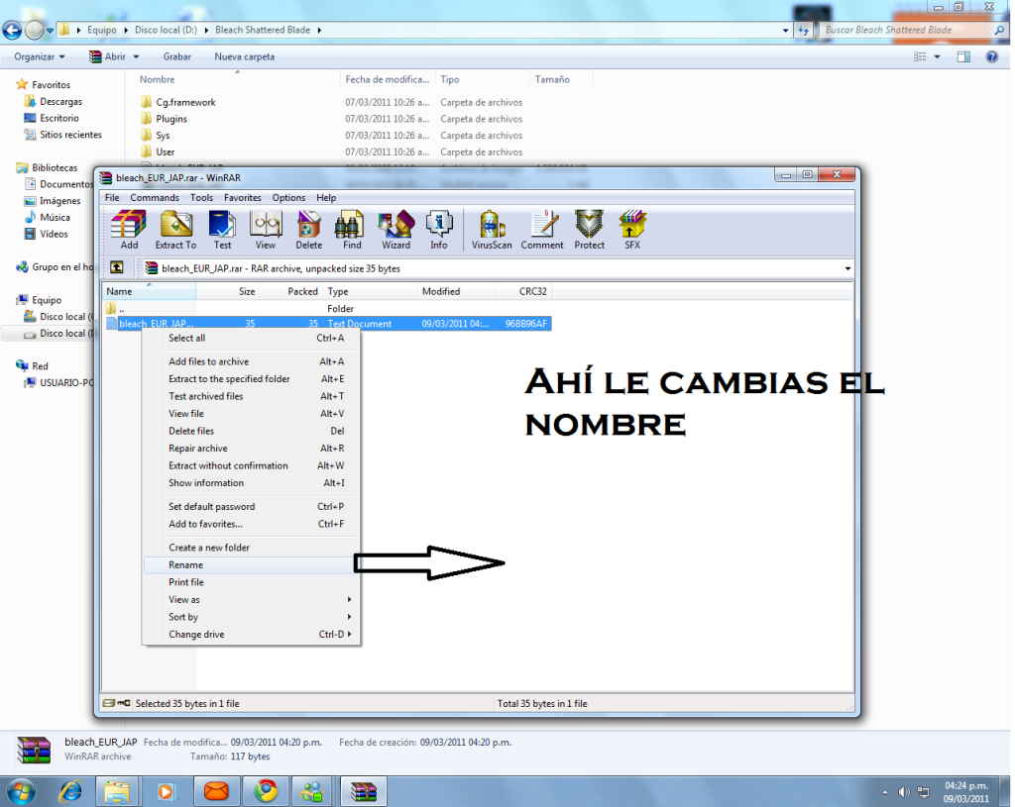Image resolution: width=1015 pixels, height=807 pixels.
Task: Sort by the Name column header in WinRAR
Action: point(149,292)
